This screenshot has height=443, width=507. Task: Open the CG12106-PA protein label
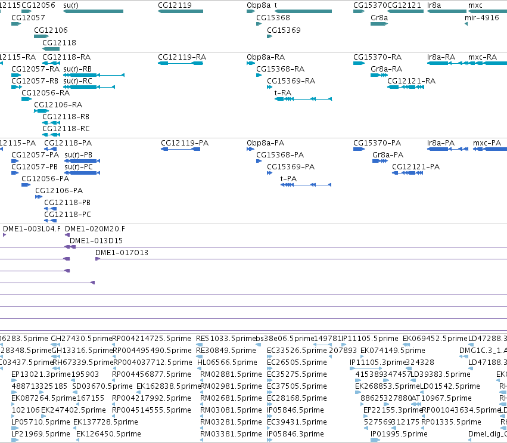coord(59,191)
